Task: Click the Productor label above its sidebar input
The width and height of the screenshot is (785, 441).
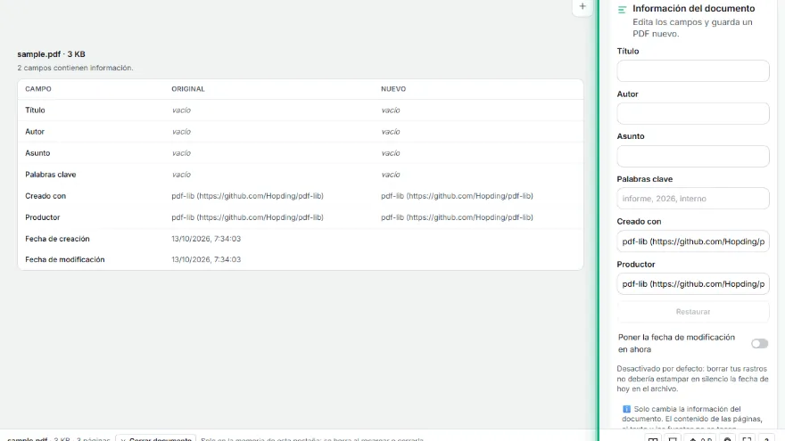Action: tap(636, 265)
